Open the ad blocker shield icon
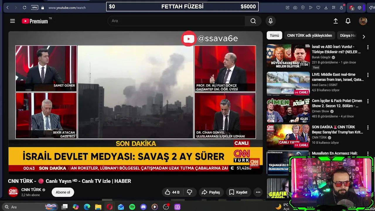This screenshot has height=211, width=375. [x=303, y=8]
